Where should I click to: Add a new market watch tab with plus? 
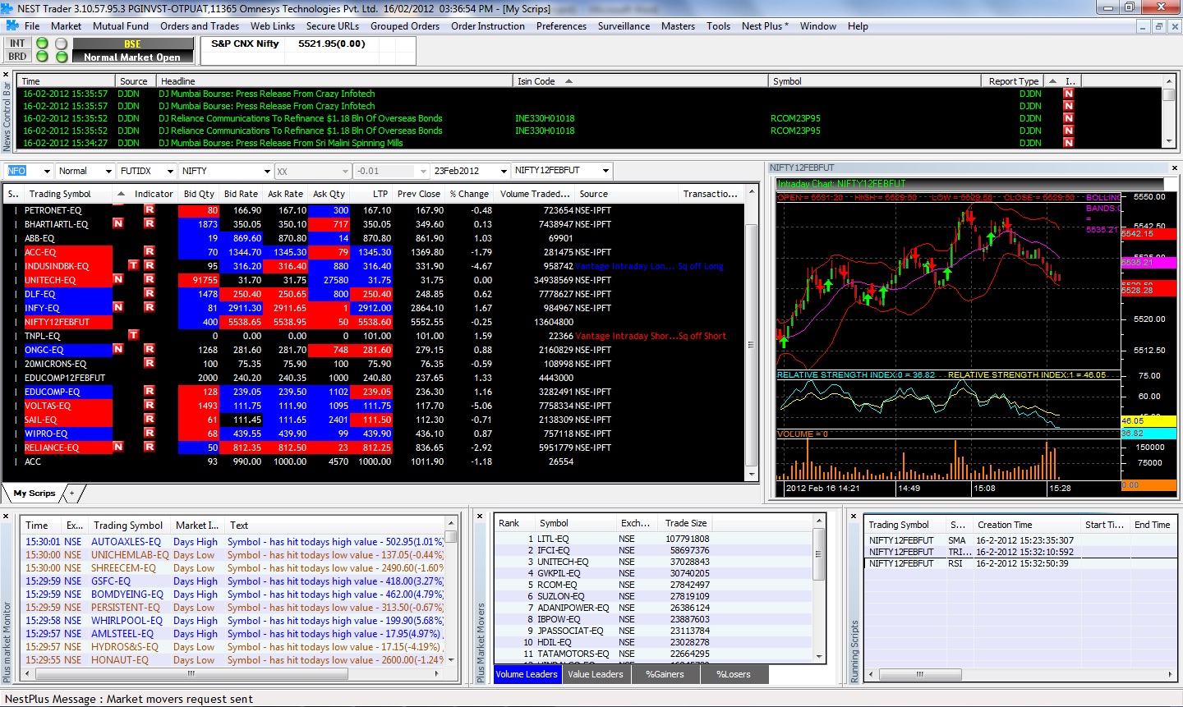[x=72, y=494]
